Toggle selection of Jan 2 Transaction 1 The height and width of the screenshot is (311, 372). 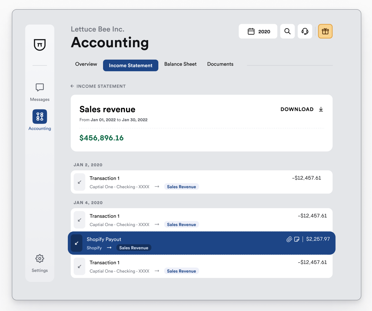point(79,182)
